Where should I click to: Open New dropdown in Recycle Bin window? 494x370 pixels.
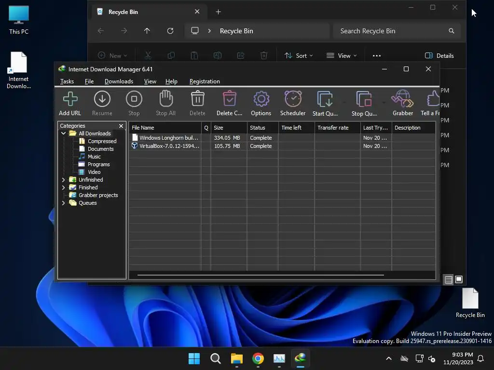click(x=112, y=56)
